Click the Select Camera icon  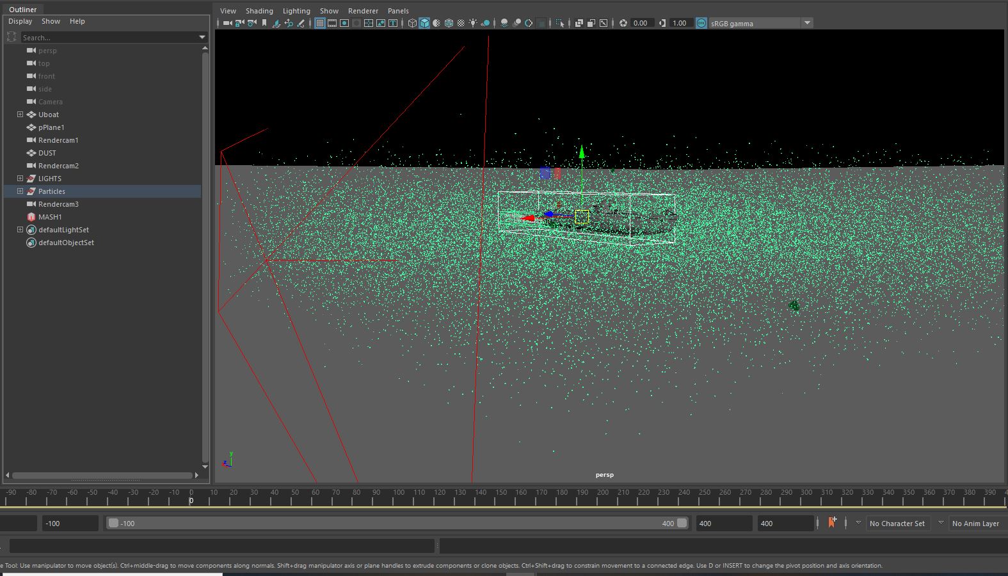pyautogui.click(x=227, y=23)
